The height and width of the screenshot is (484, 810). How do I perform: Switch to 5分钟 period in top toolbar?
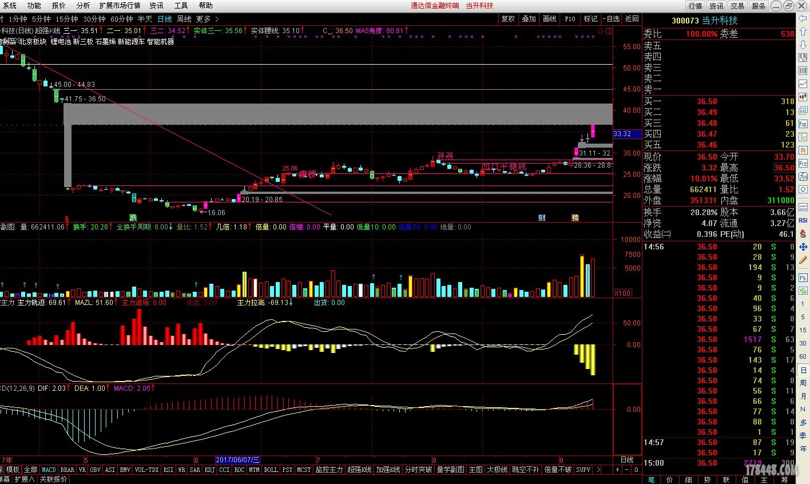coord(41,19)
